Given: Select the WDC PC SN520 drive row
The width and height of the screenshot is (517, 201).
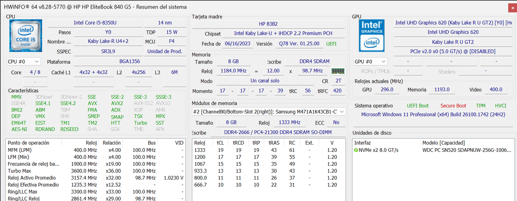Looking at the screenshot, I should (433, 150).
